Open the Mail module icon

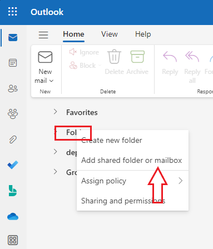(x=13, y=38)
